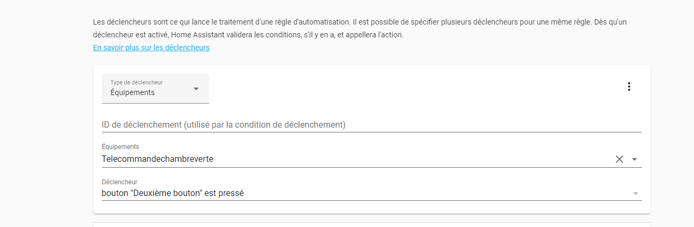Click the small Équipements label above Telecommandechambreverte
The width and height of the screenshot is (694, 227).
(x=121, y=147)
